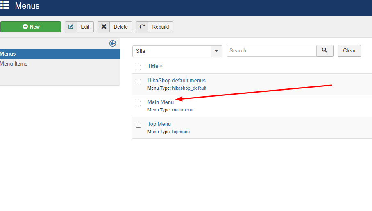The image size is (372, 211).
Task: Create a new menu with New button
Action: pos(31,27)
